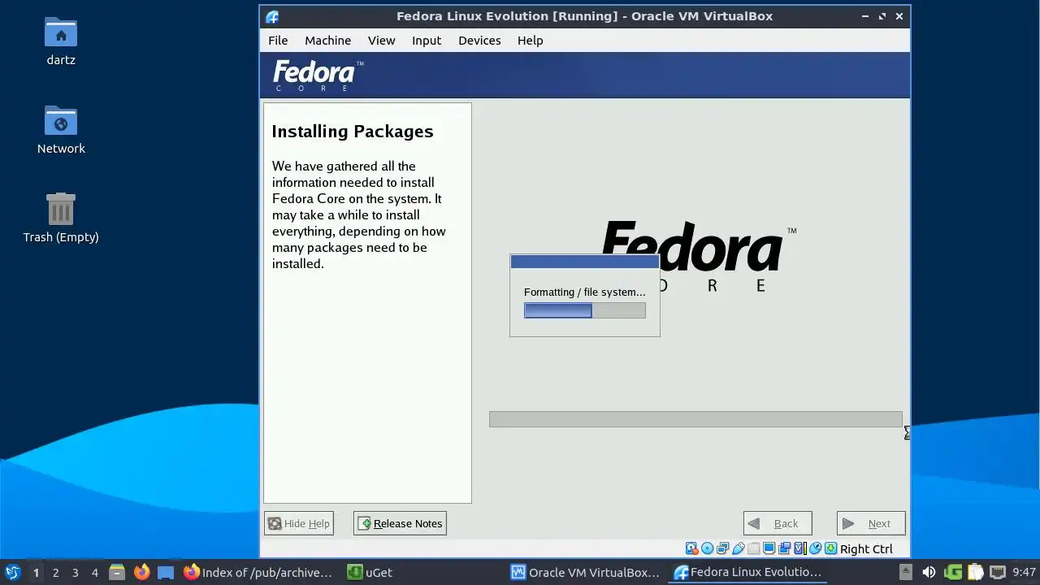The width and height of the screenshot is (1040, 585).
Task: Switch to Oracle VM VirtualBox Manager taskbar entry
Action: tap(586, 572)
